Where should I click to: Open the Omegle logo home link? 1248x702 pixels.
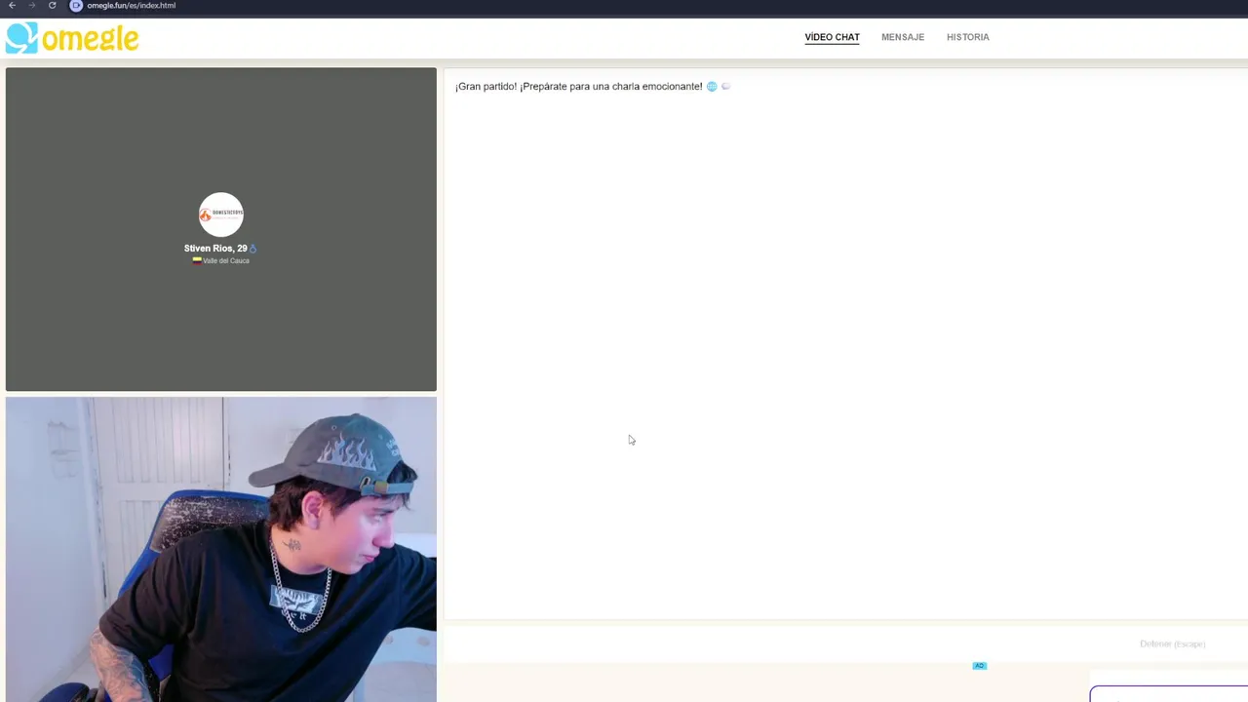click(72, 38)
